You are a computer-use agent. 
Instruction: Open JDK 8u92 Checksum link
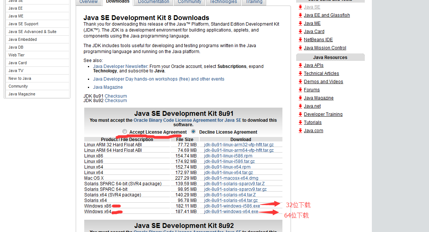[x=116, y=101]
